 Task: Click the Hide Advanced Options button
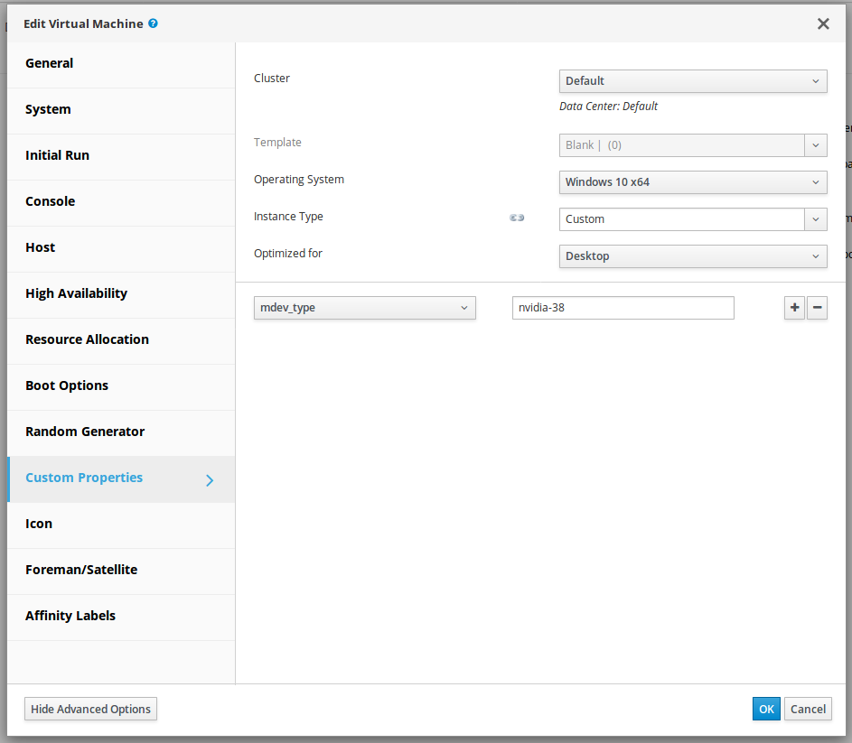click(90, 709)
